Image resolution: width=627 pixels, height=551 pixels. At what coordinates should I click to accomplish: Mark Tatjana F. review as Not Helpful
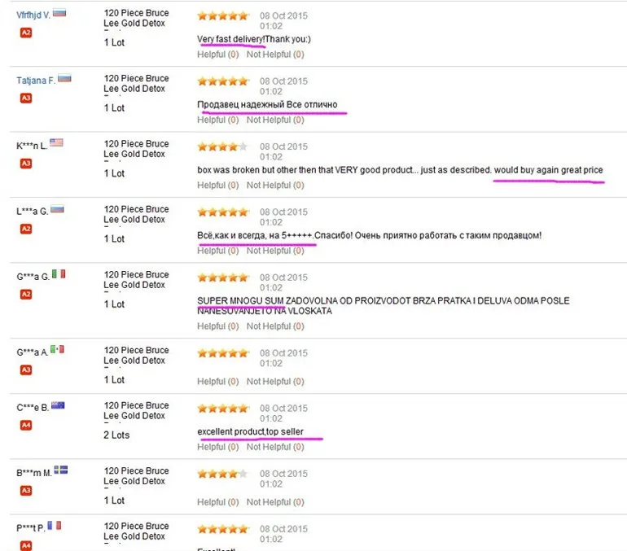point(275,120)
